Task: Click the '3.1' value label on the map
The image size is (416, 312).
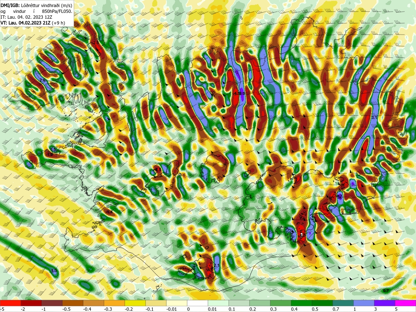Action: 374,117
